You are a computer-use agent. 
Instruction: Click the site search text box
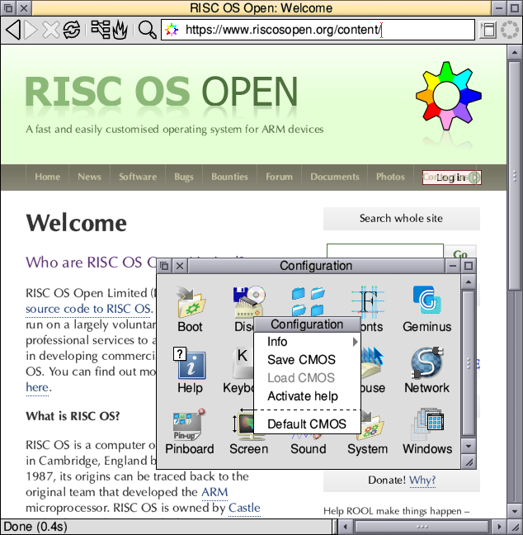click(385, 251)
